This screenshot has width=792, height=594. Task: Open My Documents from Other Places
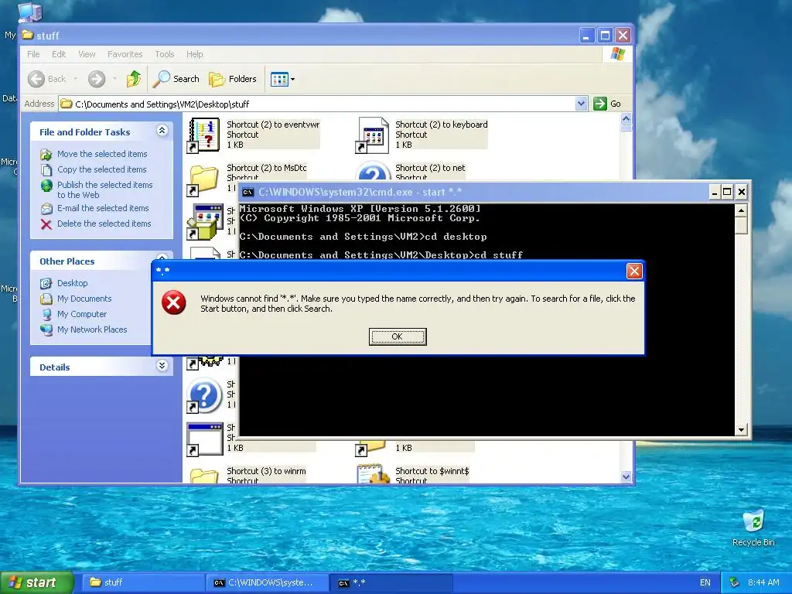point(84,299)
